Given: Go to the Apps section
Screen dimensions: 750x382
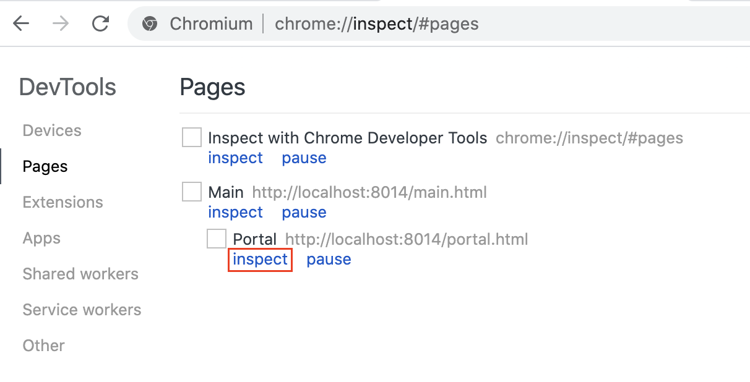Looking at the screenshot, I should (41, 238).
